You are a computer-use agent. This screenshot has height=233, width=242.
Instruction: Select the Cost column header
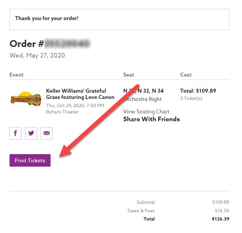[186, 75]
